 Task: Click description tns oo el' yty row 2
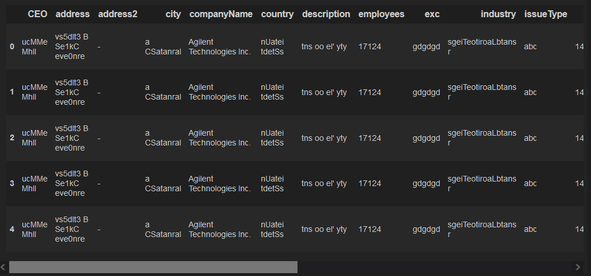324,139
